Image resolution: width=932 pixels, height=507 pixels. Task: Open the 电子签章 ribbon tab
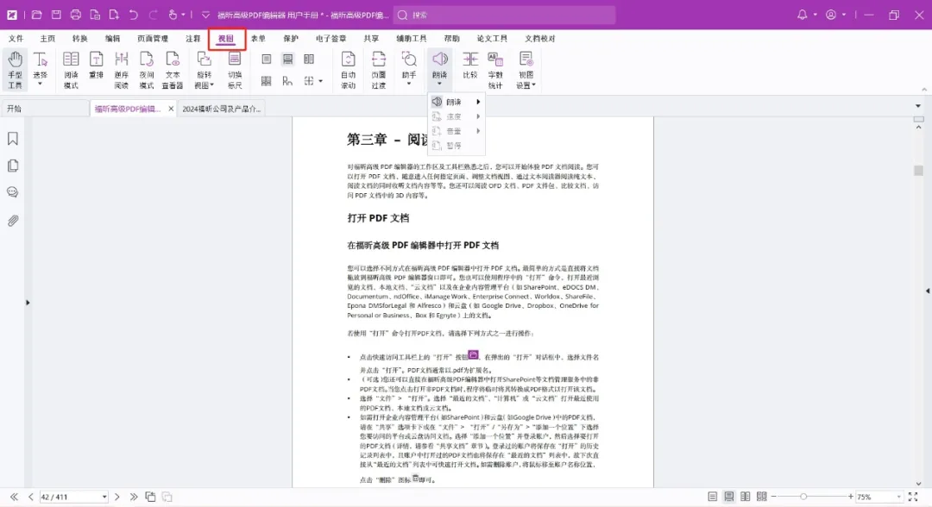tap(331, 39)
